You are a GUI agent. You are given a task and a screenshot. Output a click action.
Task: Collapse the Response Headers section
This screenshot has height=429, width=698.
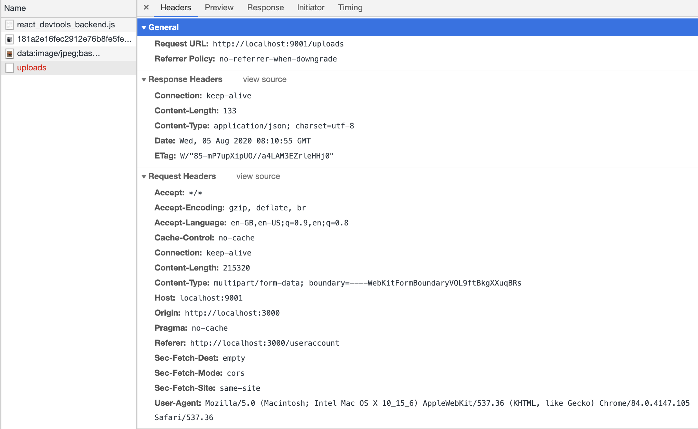click(x=144, y=79)
